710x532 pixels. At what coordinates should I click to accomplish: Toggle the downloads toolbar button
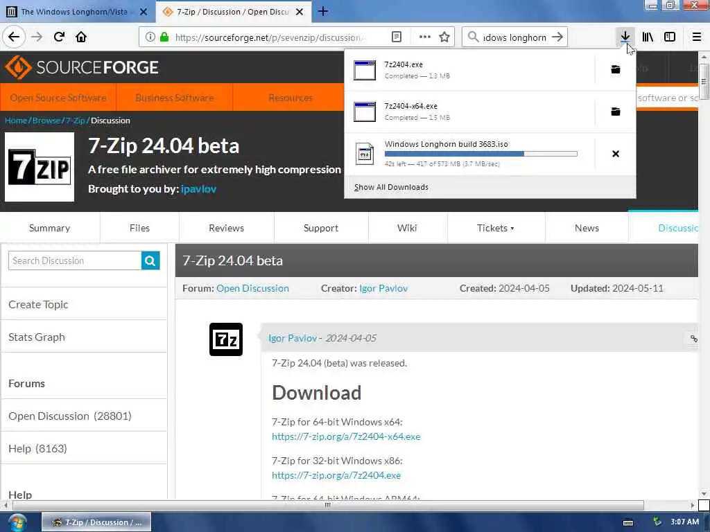click(x=625, y=37)
